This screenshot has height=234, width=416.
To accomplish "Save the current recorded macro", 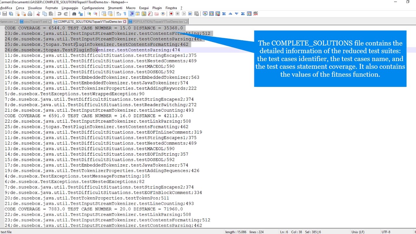I will click(197, 14).
